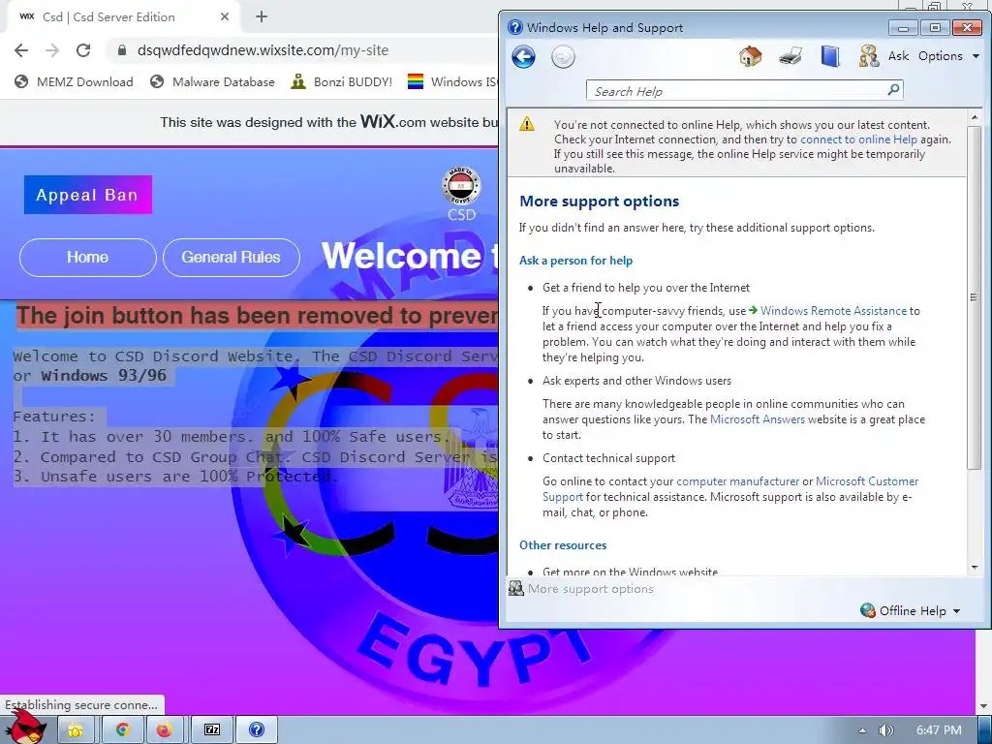Click 'Establishing secure conne...' status text
Viewport: 992px width, 744px height.
(x=81, y=705)
